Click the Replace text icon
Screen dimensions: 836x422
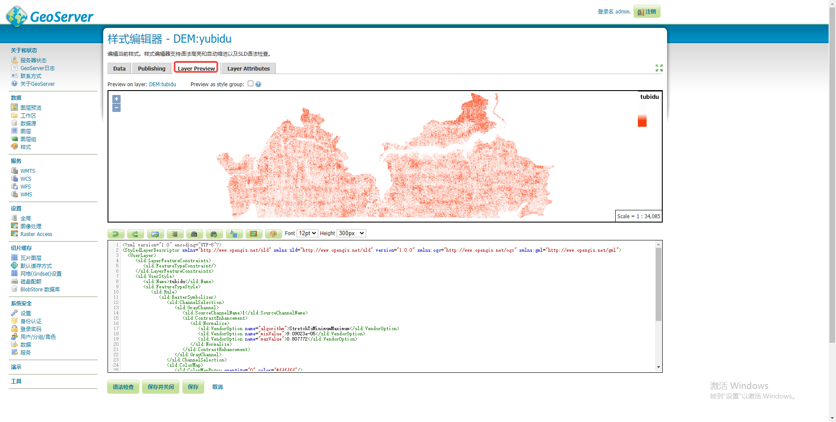234,234
